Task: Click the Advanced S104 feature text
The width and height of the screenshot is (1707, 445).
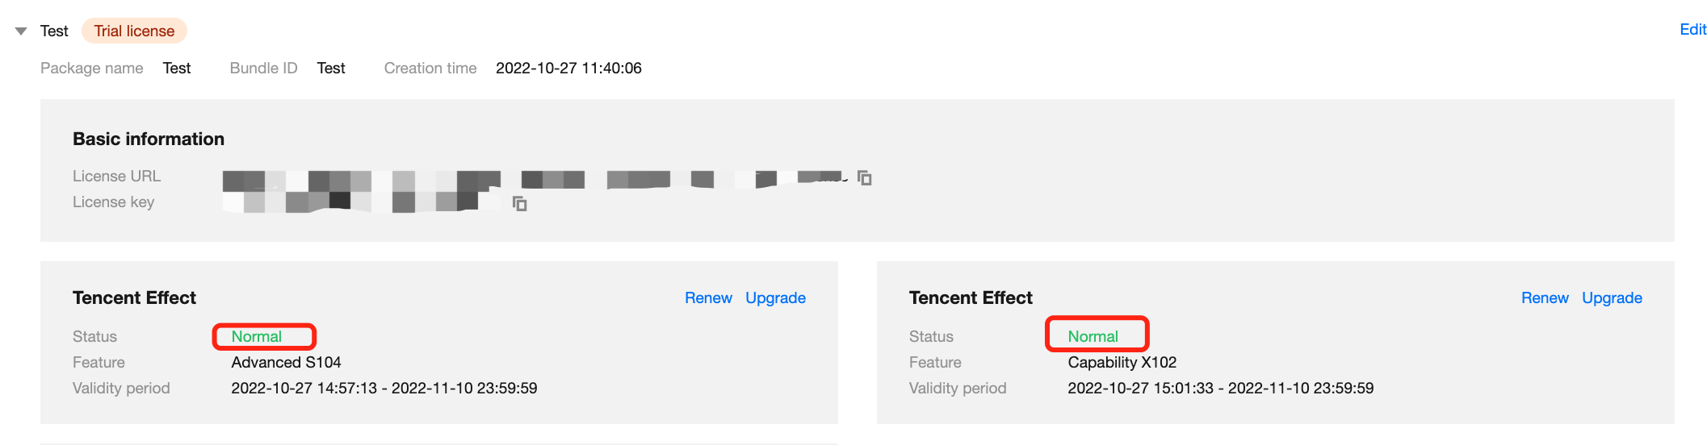Action: coord(286,362)
